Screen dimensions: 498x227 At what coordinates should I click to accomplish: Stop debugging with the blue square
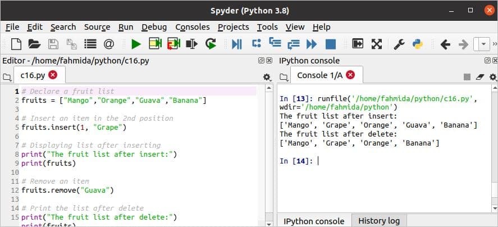point(331,44)
